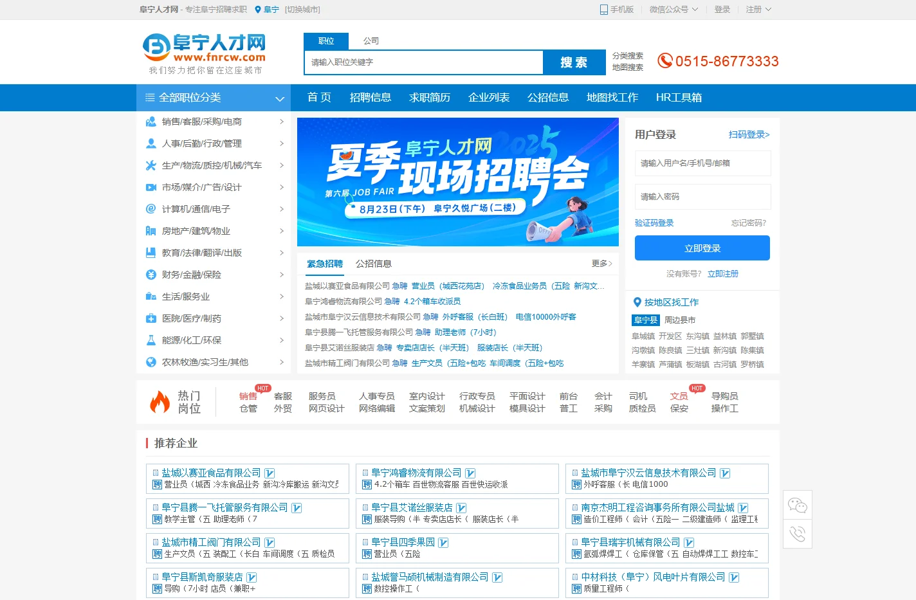
Task: Click the mobile phone icon for 手机版
Action: (603, 10)
